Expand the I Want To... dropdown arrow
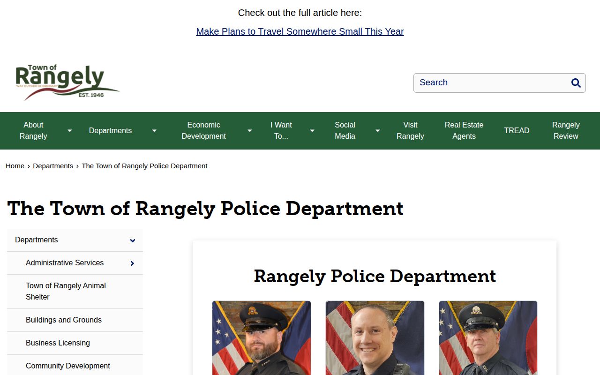 click(x=312, y=131)
